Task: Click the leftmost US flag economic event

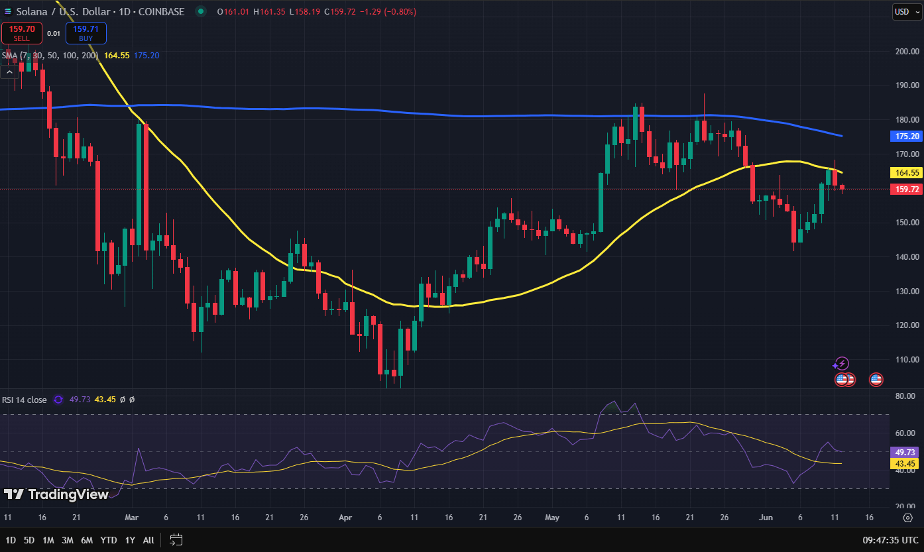Action: tap(841, 380)
